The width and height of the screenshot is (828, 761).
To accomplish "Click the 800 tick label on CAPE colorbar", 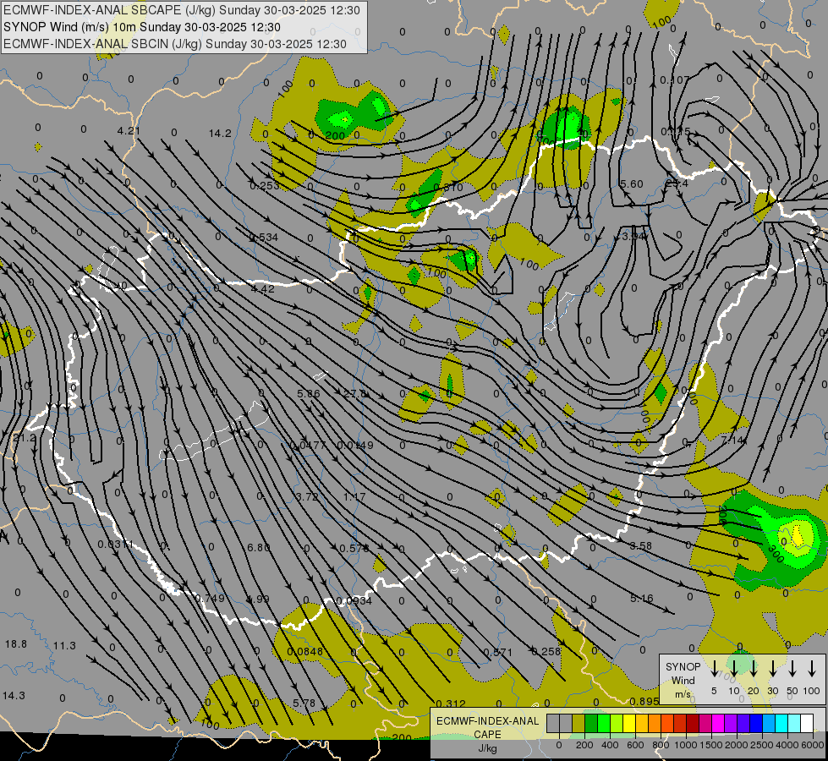I will pos(661,745).
